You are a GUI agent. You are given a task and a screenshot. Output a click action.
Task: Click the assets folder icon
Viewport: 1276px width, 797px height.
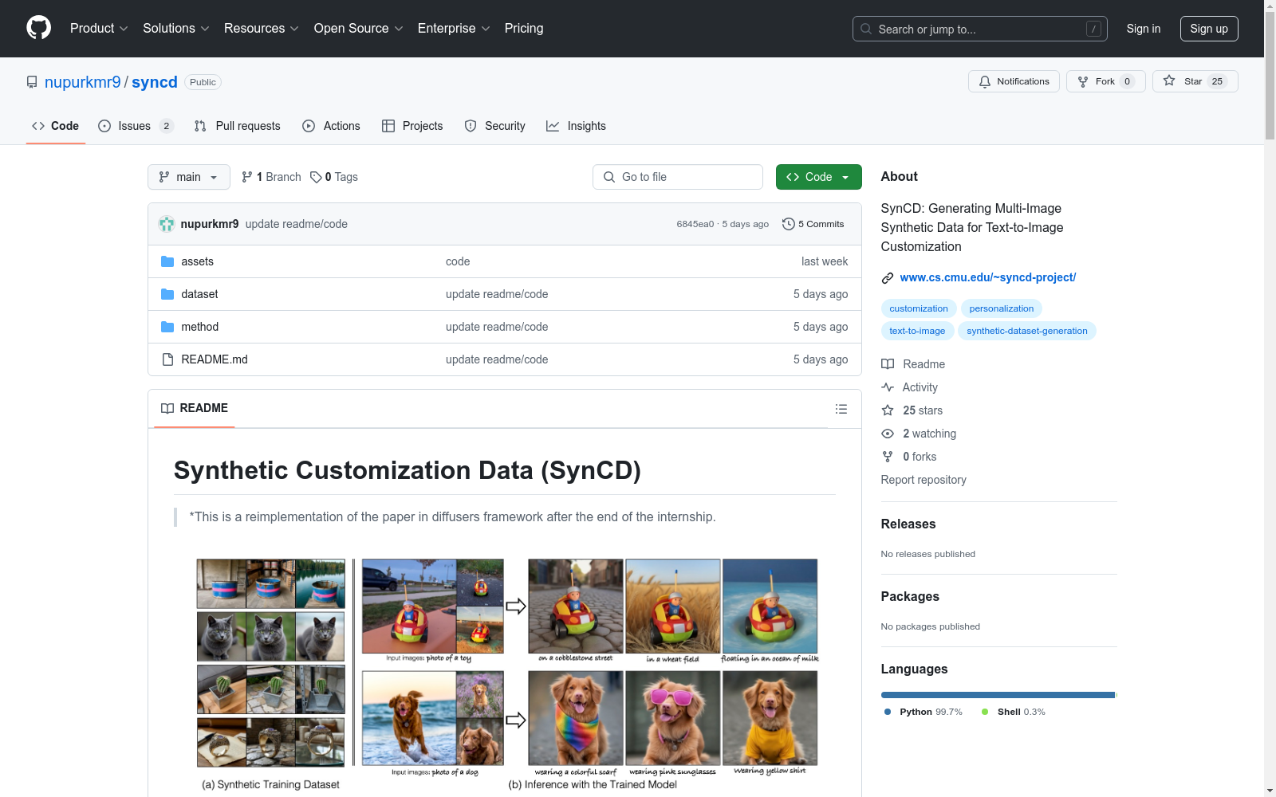click(x=167, y=261)
